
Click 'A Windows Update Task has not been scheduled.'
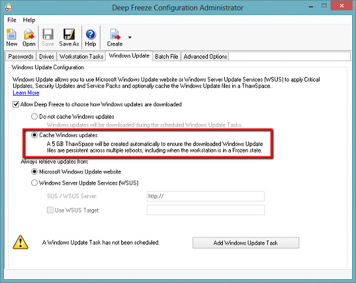pyautogui.click(x=101, y=243)
